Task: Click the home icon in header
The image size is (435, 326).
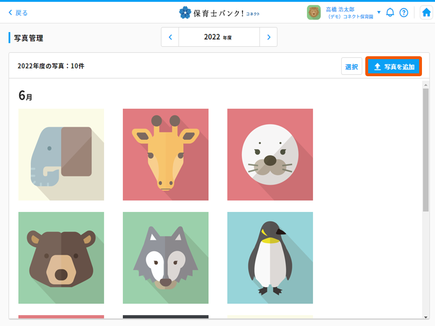Action: [x=426, y=13]
